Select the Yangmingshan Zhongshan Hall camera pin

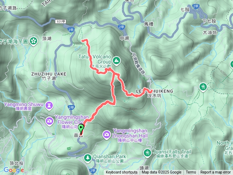pos(107,135)
